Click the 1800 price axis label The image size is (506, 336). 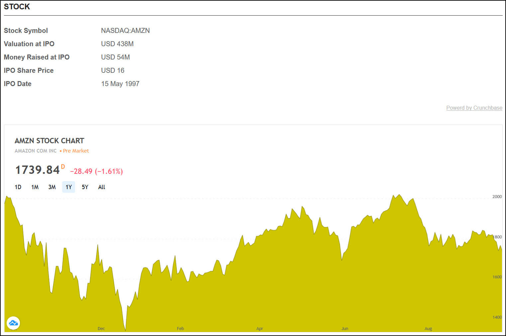tap(497, 237)
